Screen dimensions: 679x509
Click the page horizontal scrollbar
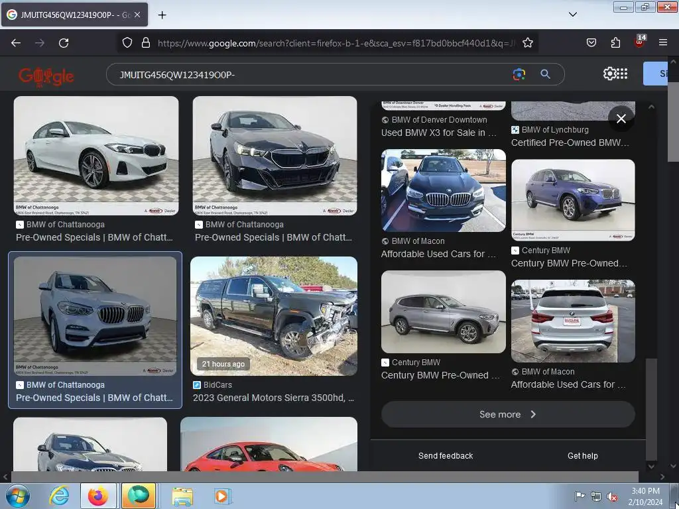click(325, 477)
